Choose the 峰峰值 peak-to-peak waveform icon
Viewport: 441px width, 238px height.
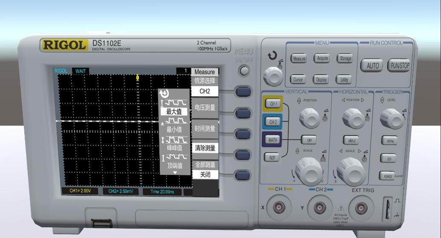click(174, 140)
